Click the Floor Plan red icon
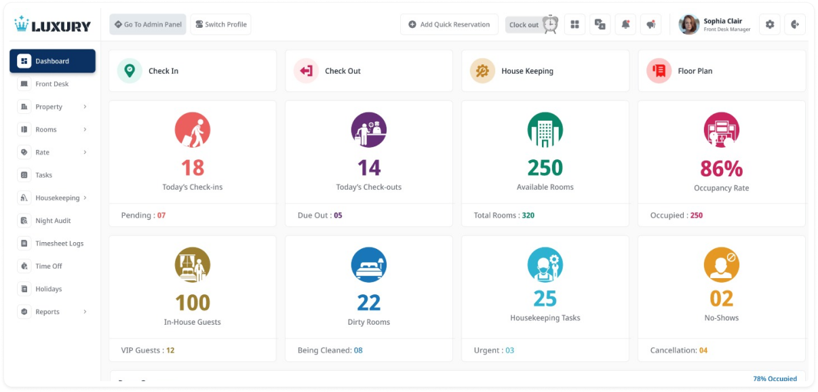The height and width of the screenshot is (392, 818). (659, 71)
